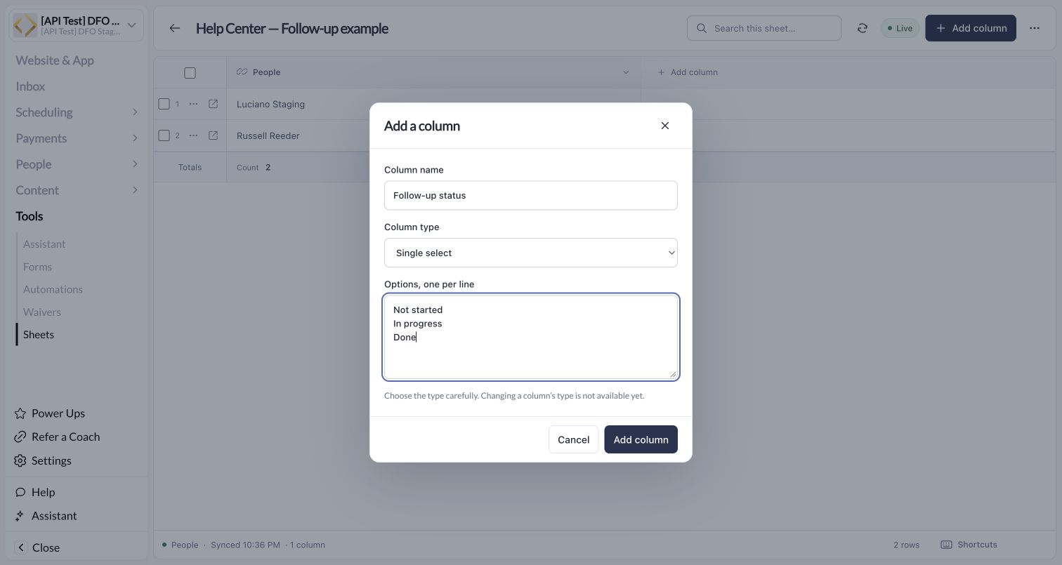Toggle the select-all rows checkbox
1062x565 pixels.
(x=190, y=73)
